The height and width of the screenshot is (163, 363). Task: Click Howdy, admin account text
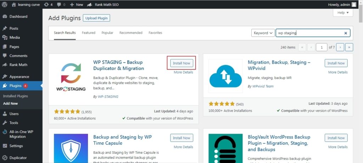[x=339, y=5]
